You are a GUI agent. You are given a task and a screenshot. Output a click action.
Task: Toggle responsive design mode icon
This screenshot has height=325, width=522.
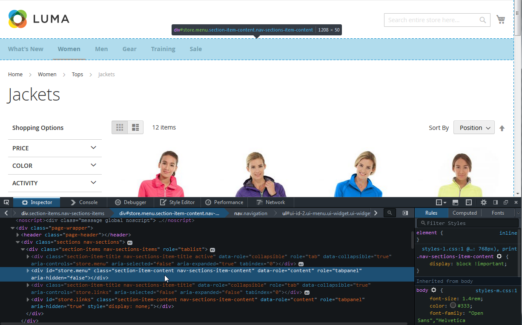pos(468,202)
